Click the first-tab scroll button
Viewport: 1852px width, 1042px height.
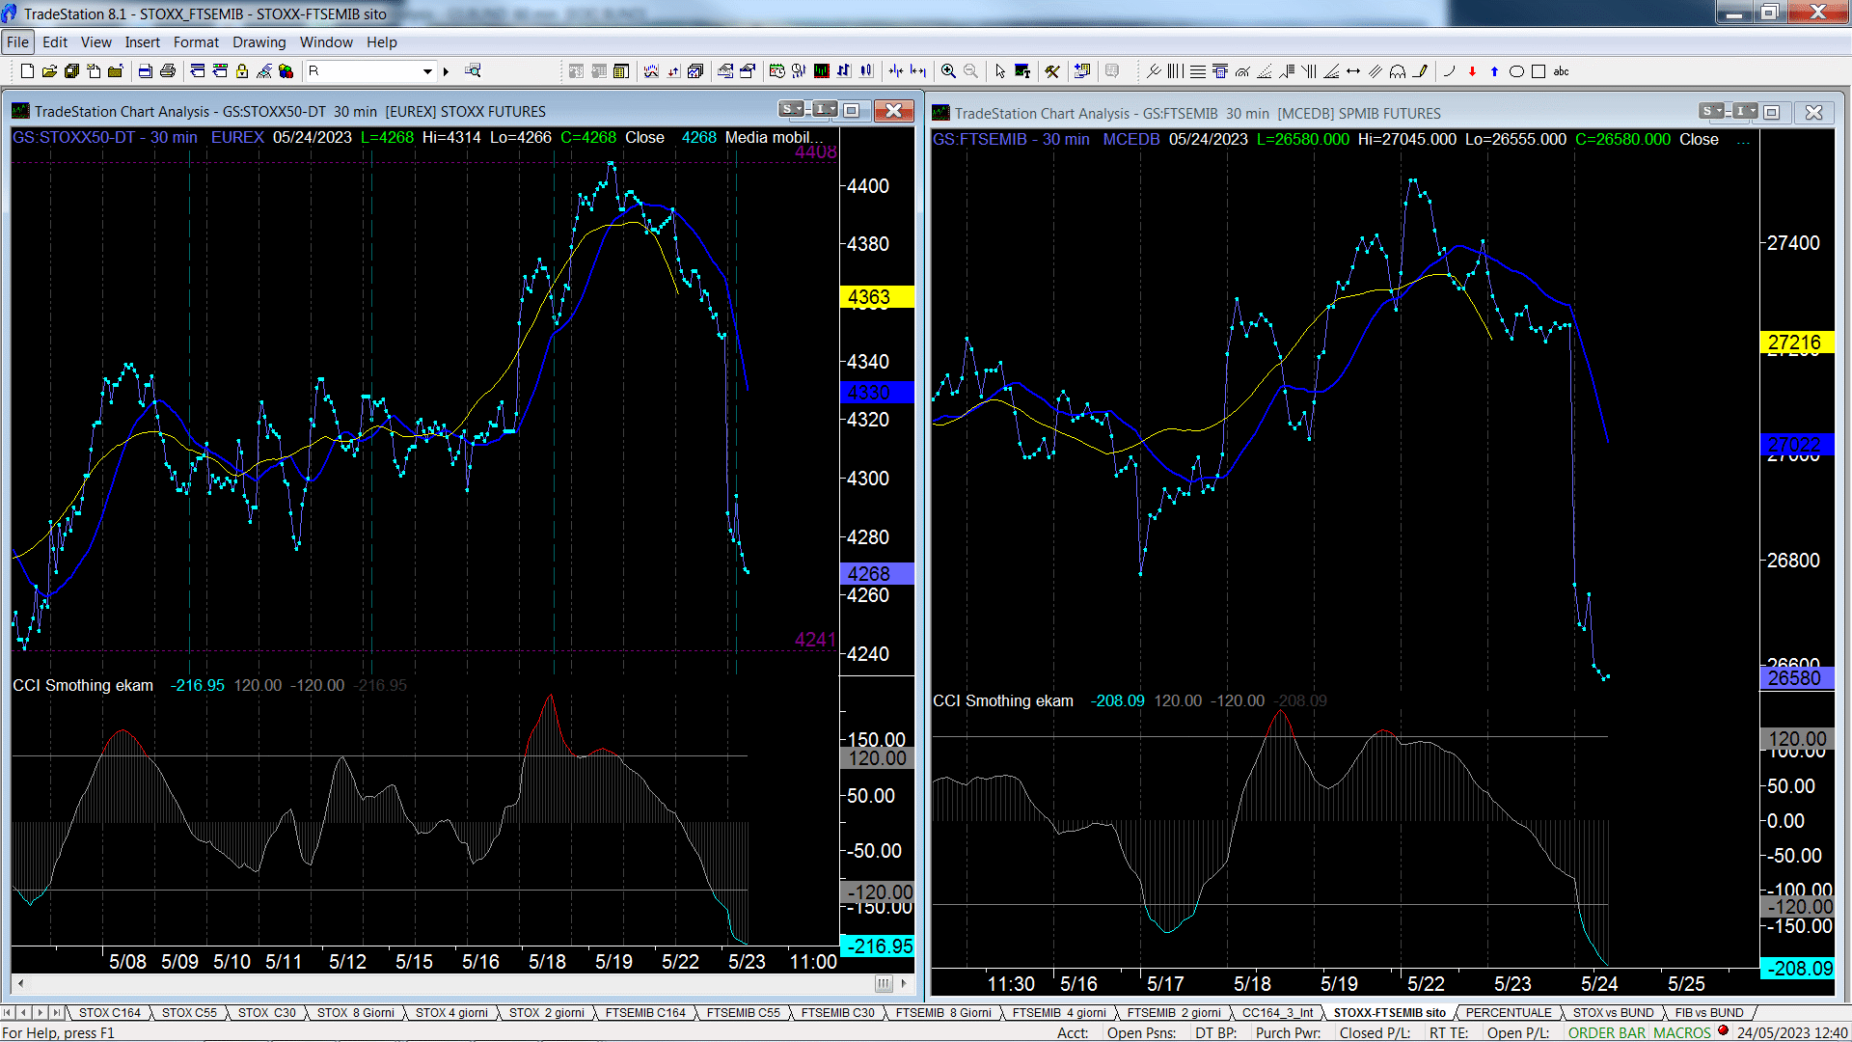pos(8,1013)
